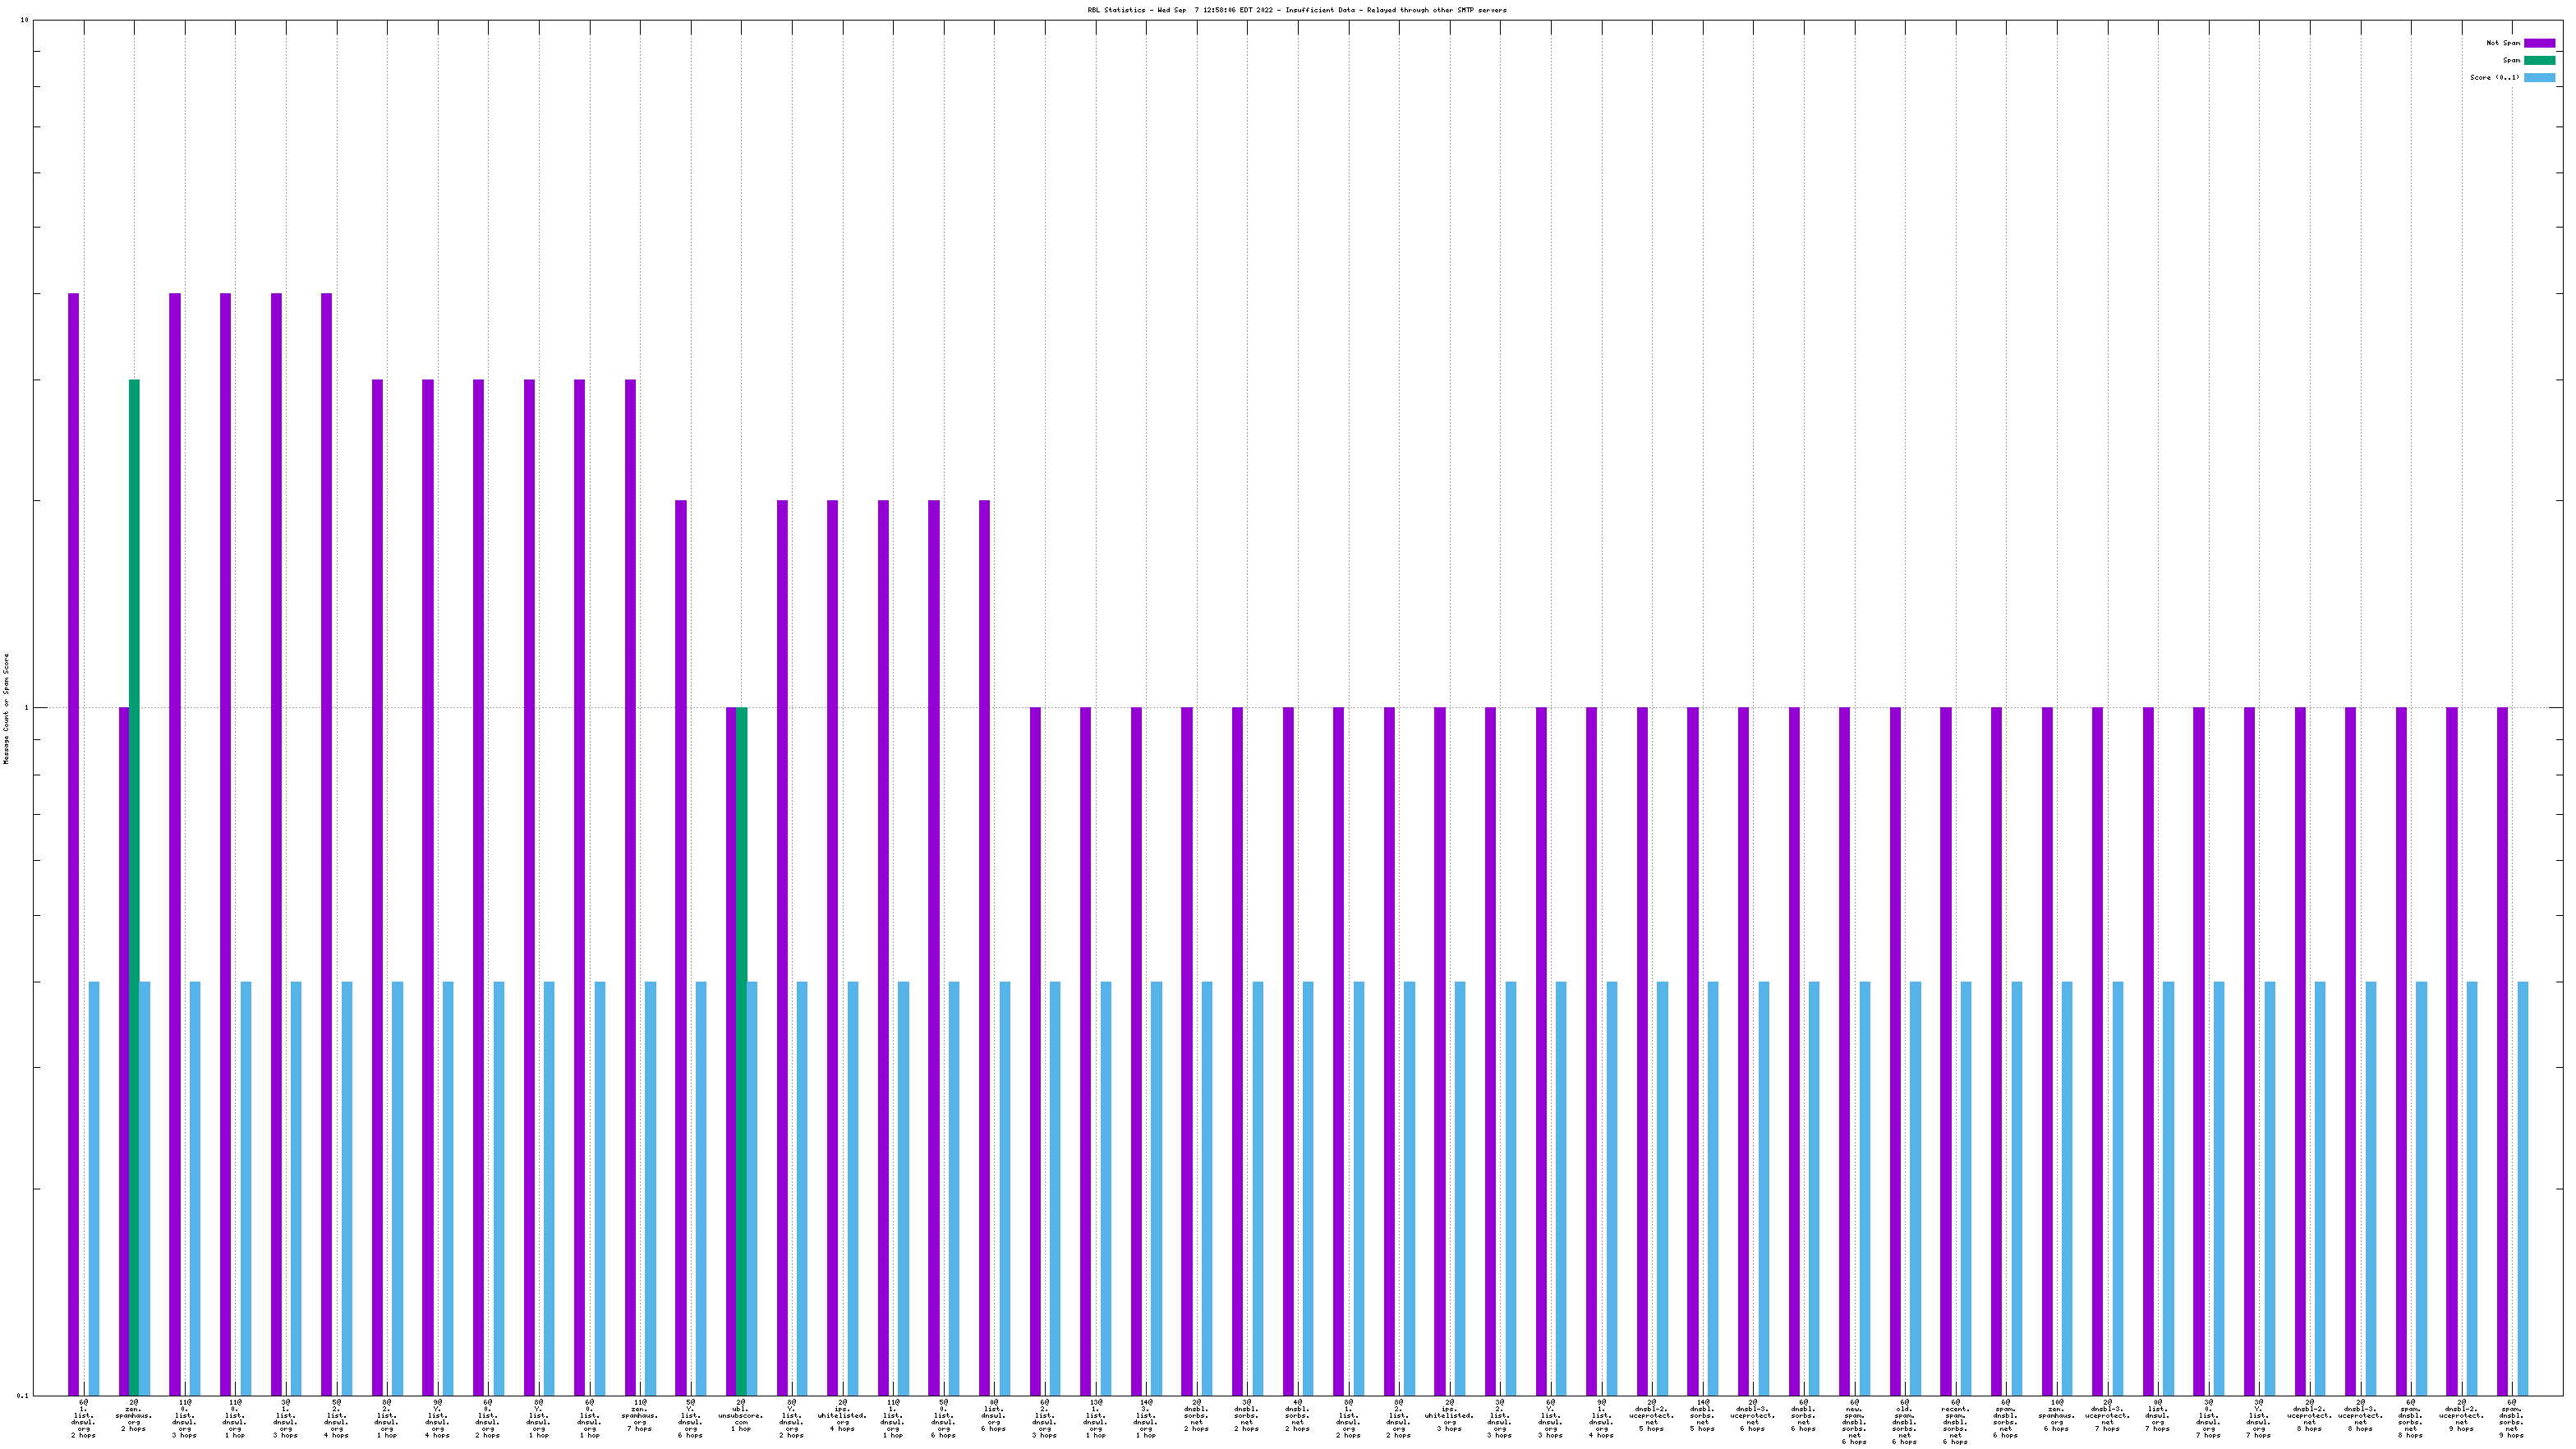The image size is (2576, 1449).
Task: Click the 'zen.spamhaus.org 7 hops' axis label
Action: (x=640, y=1415)
